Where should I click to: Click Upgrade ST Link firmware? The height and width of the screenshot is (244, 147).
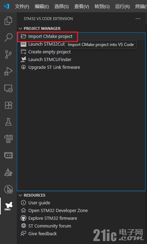click(x=54, y=67)
